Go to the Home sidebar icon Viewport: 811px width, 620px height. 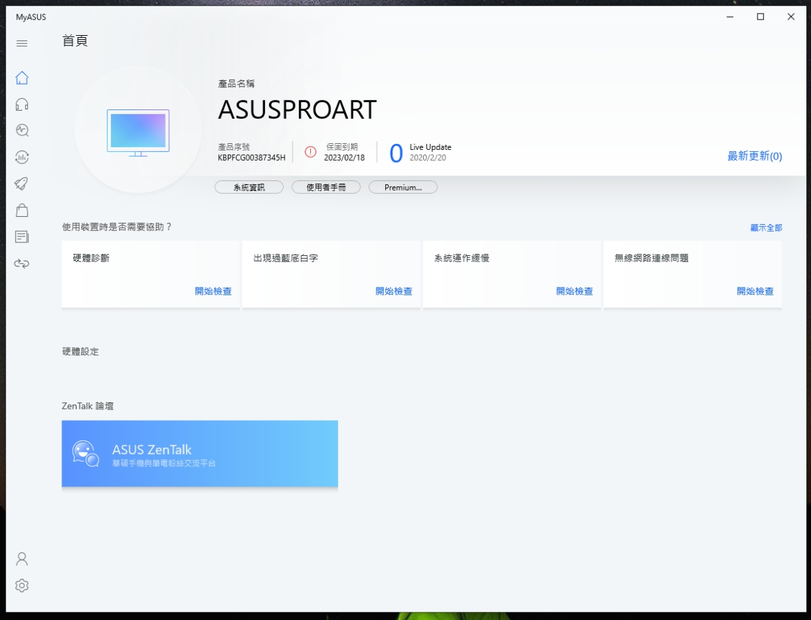22,78
